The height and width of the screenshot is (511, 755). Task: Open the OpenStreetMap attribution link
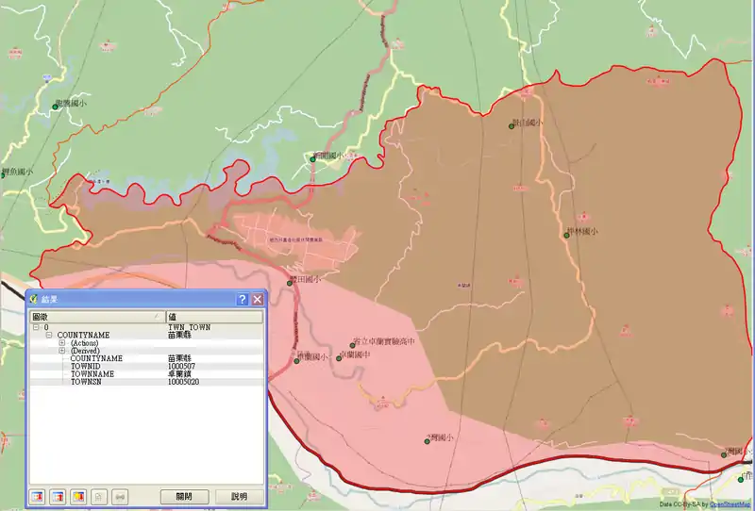pos(731,504)
